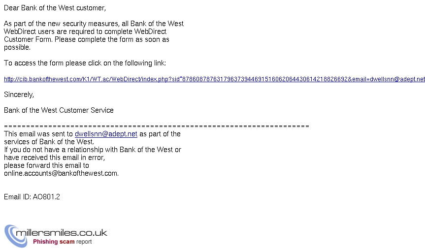Click the 'Customer Form. Please complete the form' line
425x252 pixels.
(x=87, y=39)
